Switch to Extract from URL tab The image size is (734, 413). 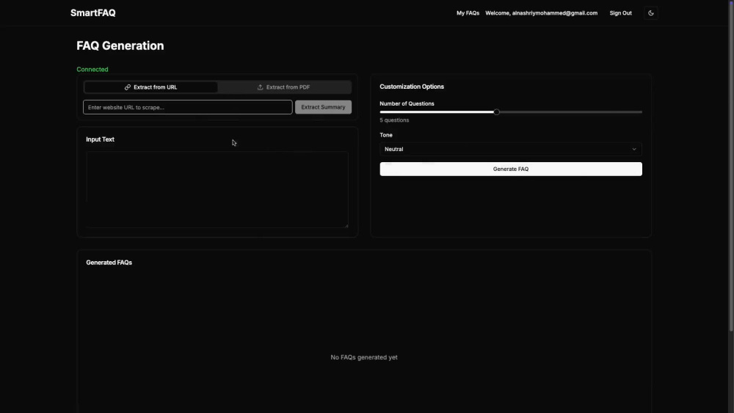click(x=150, y=87)
